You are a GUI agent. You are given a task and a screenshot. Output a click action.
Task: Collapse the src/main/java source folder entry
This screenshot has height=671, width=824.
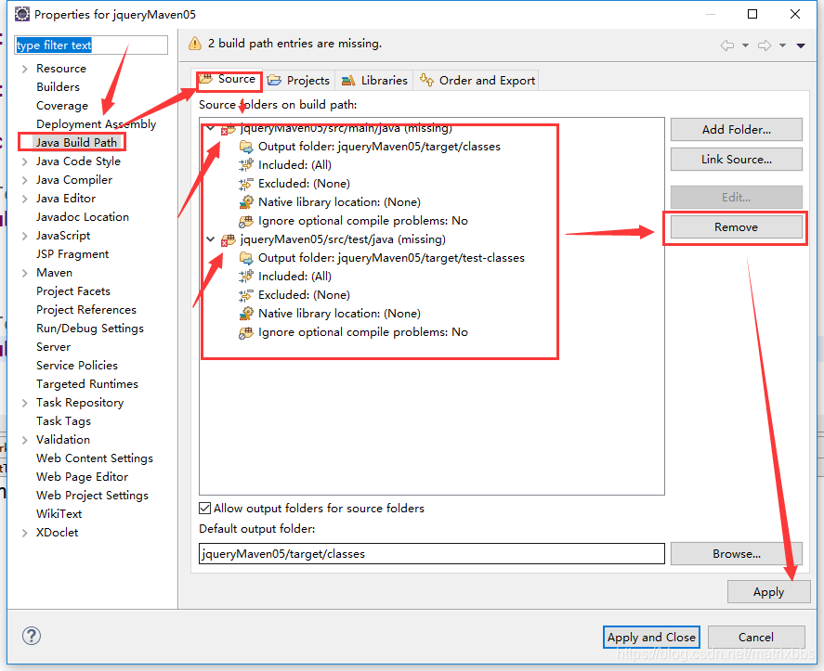[211, 129]
